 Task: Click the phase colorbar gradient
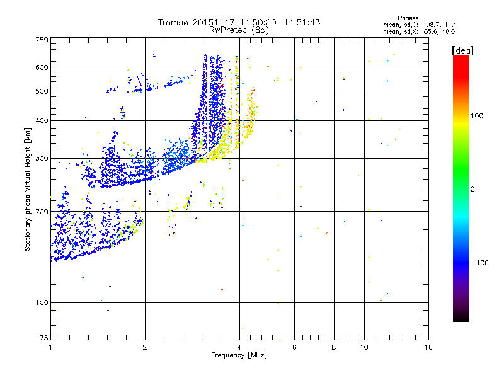pyautogui.click(x=461, y=188)
